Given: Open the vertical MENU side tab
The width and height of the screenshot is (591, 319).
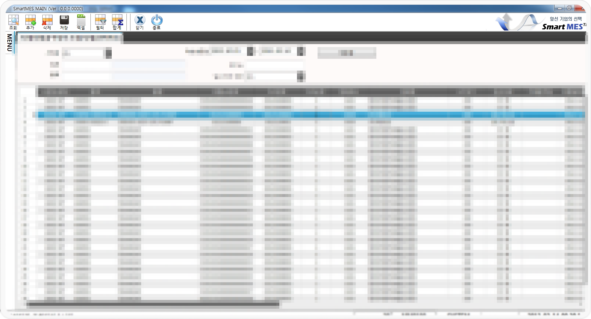Looking at the screenshot, I should click(x=10, y=43).
